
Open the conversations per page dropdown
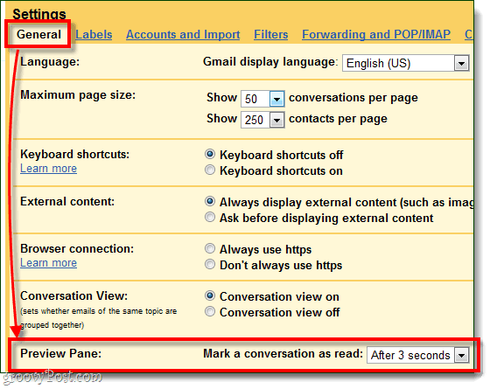click(x=262, y=99)
